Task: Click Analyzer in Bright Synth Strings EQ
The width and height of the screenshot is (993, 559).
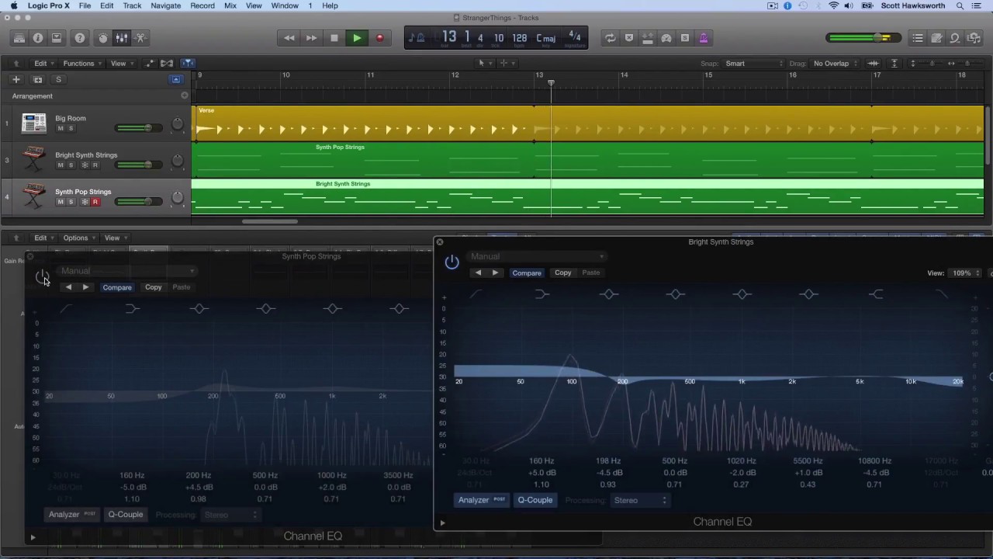Action: tap(482, 500)
